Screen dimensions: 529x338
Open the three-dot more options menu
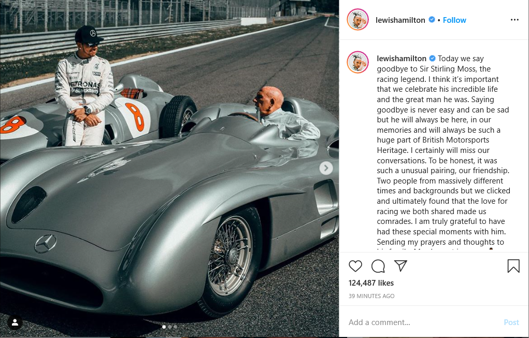tap(514, 20)
